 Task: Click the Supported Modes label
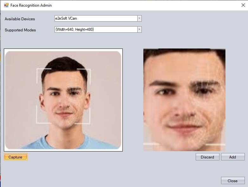(x=20, y=30)
